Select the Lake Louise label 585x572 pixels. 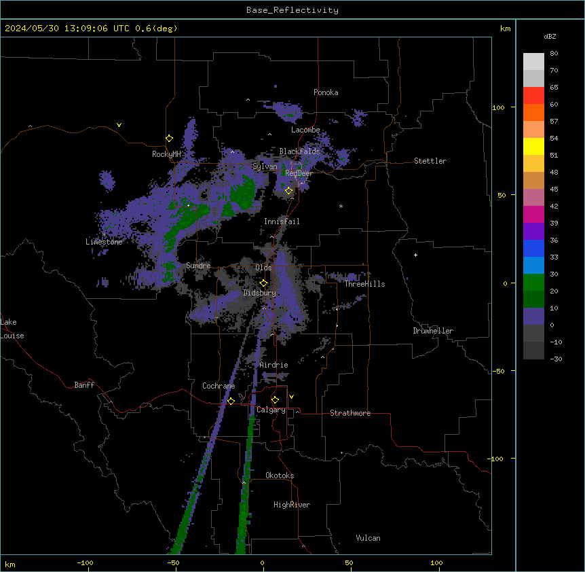click(12, 329)
